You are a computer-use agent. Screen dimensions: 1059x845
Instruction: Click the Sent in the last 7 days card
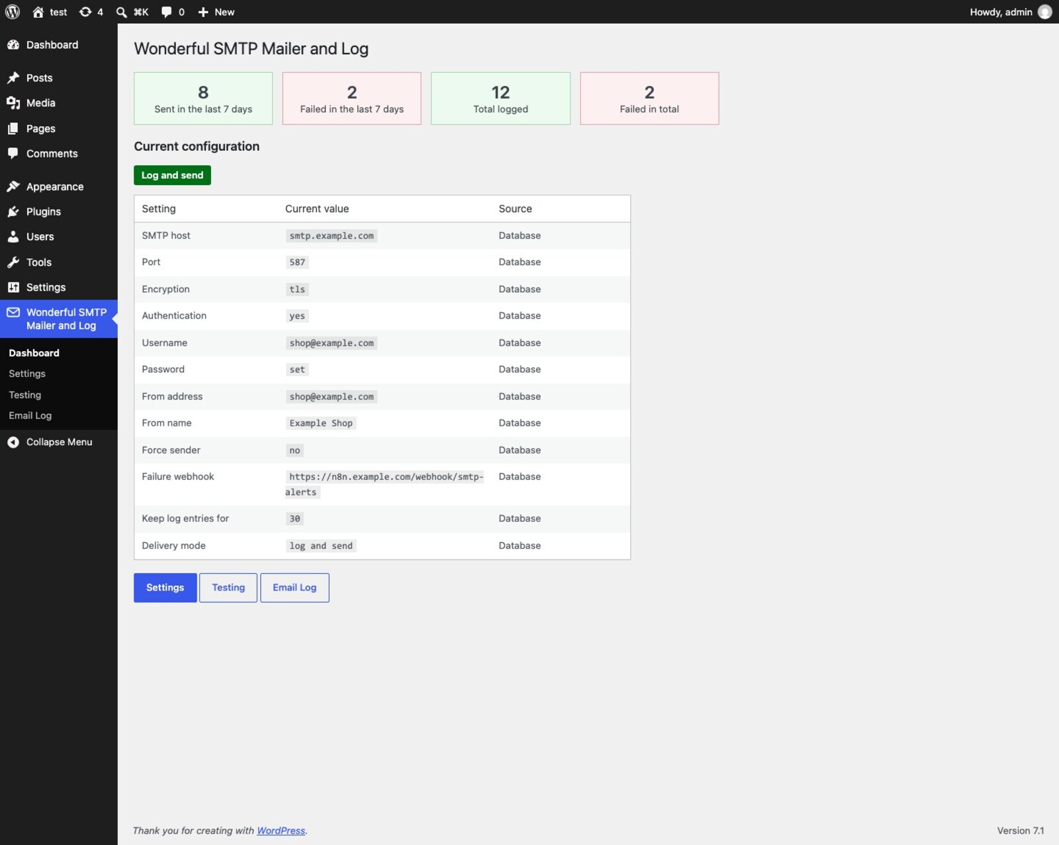tap(203, 99)
